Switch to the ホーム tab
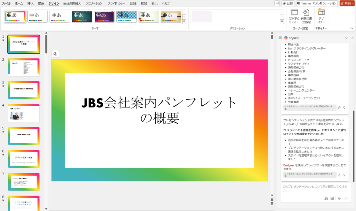 19,4
